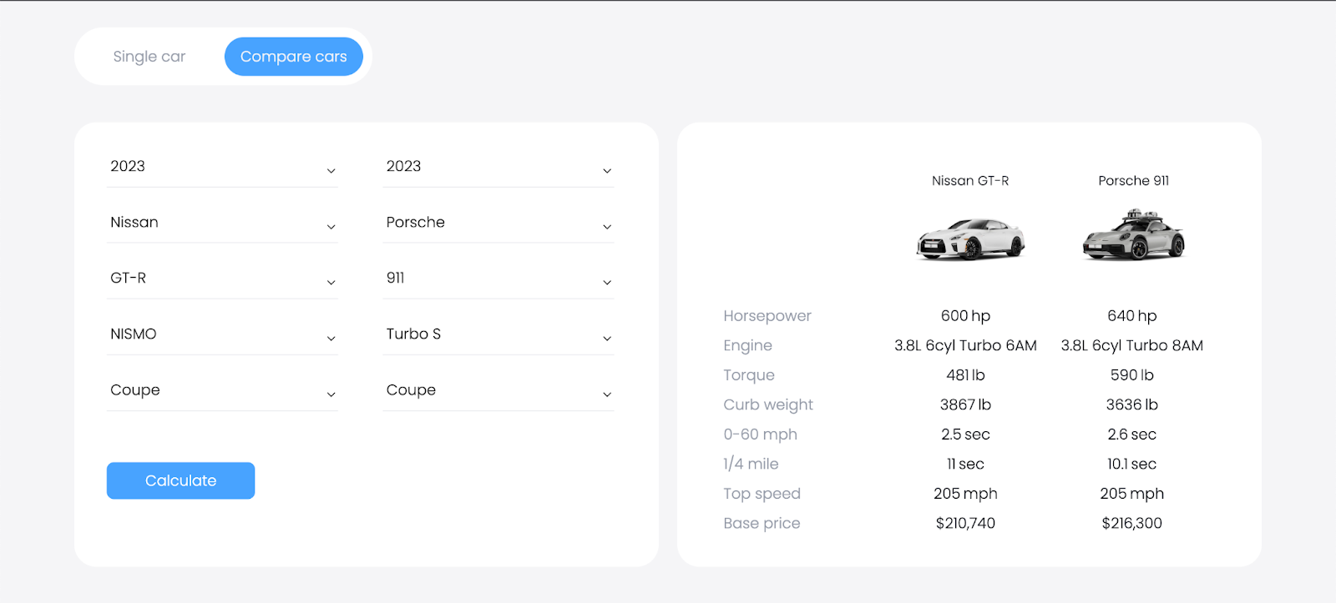This screenshot has height=603, width=1336.
Task: Expand the Turbo S trim dropdown
Action: point(498,334)
